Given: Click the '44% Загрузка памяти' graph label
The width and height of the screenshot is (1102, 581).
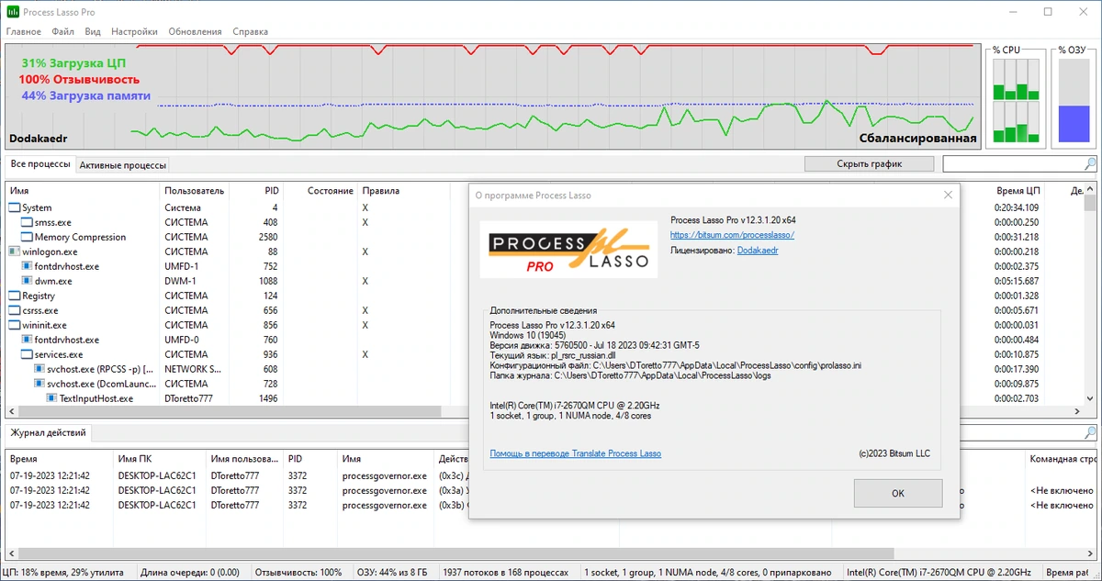Looking at the screenshot, I should click(x=86, y=95).
